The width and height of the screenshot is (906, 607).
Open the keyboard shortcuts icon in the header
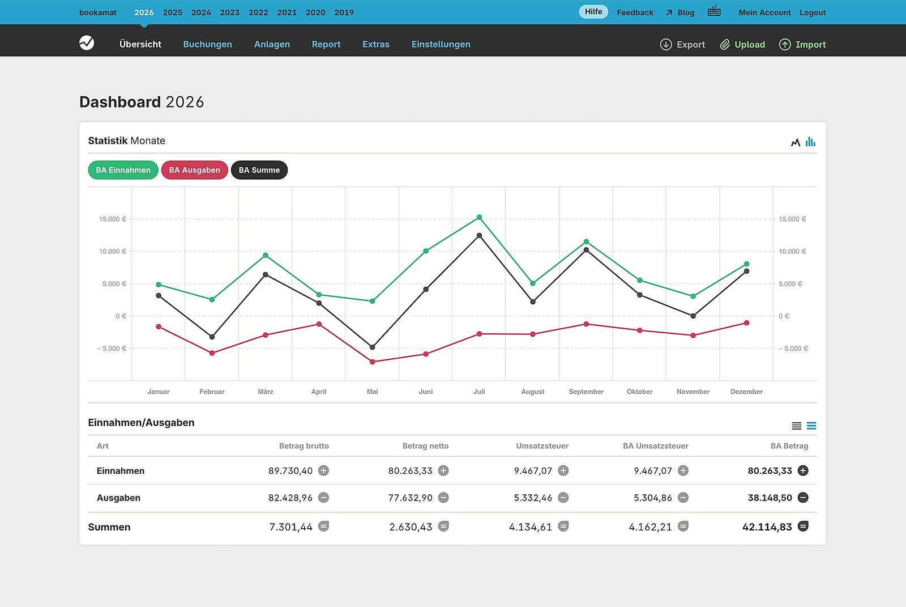(x=714, y=11)
